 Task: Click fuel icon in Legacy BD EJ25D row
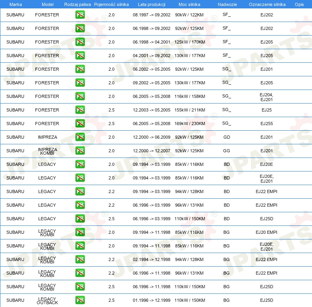(x=80, y=219)
